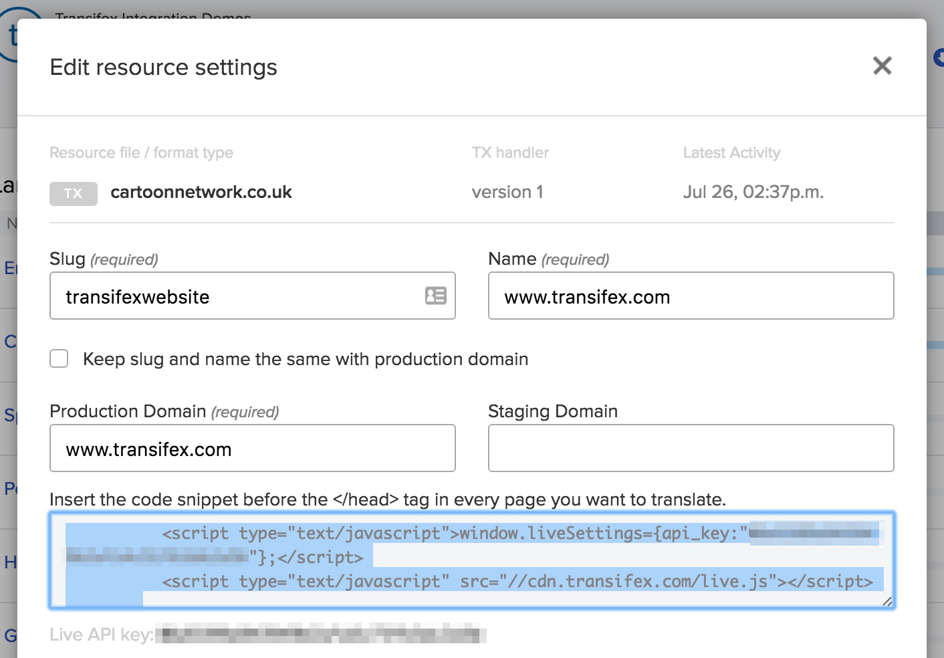Click the blurred Live API key value
Screen dimensions: 944x658
click(321, 634)
